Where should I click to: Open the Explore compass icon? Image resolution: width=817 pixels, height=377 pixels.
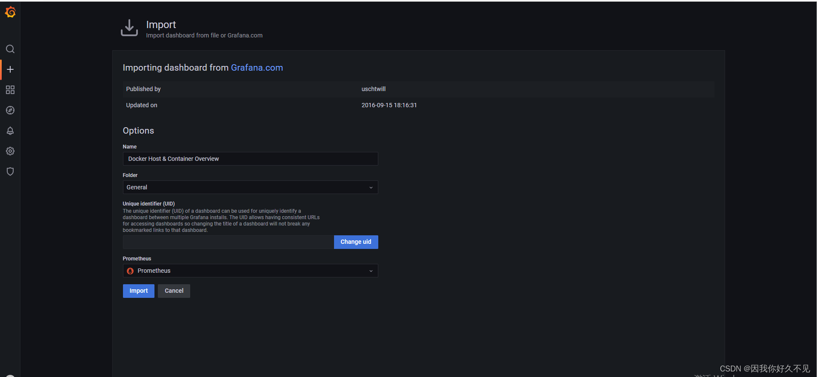click(x=10, y=110)
